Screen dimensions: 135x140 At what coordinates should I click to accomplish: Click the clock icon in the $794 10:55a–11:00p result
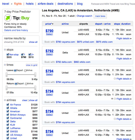(x=115, y=79)
